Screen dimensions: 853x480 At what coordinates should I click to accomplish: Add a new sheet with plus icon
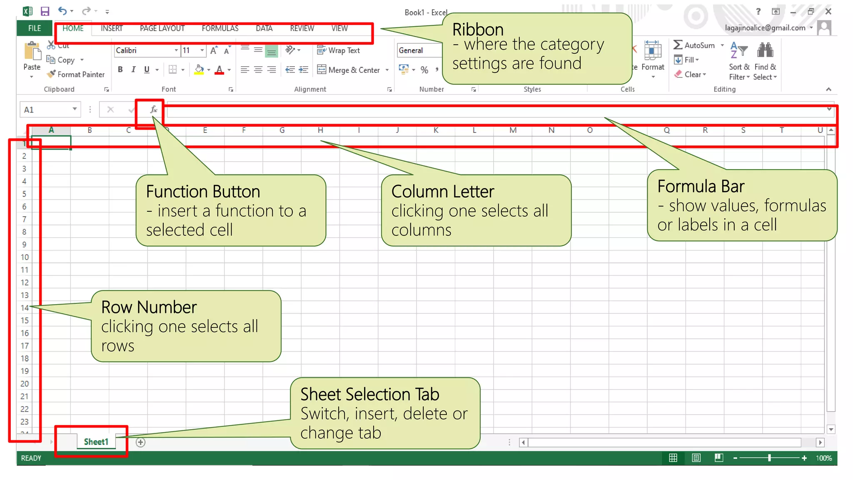[141, 442]
